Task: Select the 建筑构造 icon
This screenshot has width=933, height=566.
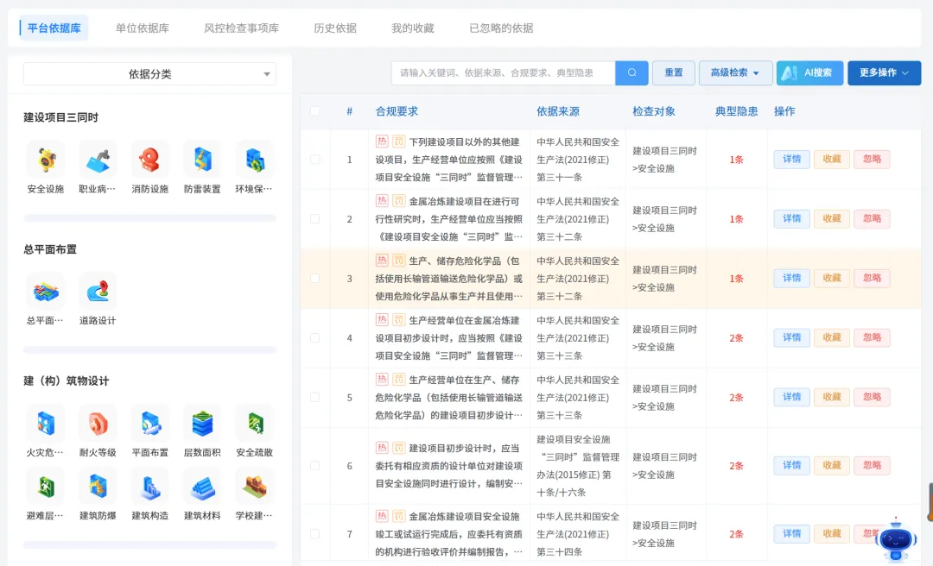Action: pos(150,487)
